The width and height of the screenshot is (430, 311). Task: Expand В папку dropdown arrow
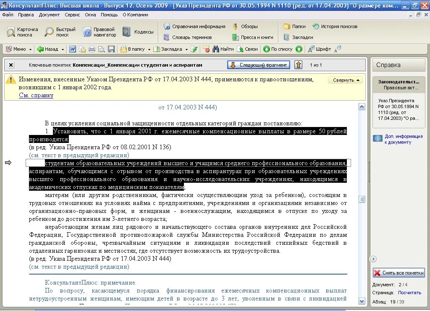pyautogui.click(x=149, y=49)
